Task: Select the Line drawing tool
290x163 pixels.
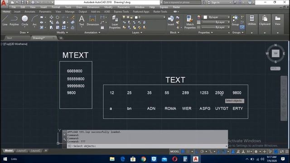Action: tap(5, 20)
